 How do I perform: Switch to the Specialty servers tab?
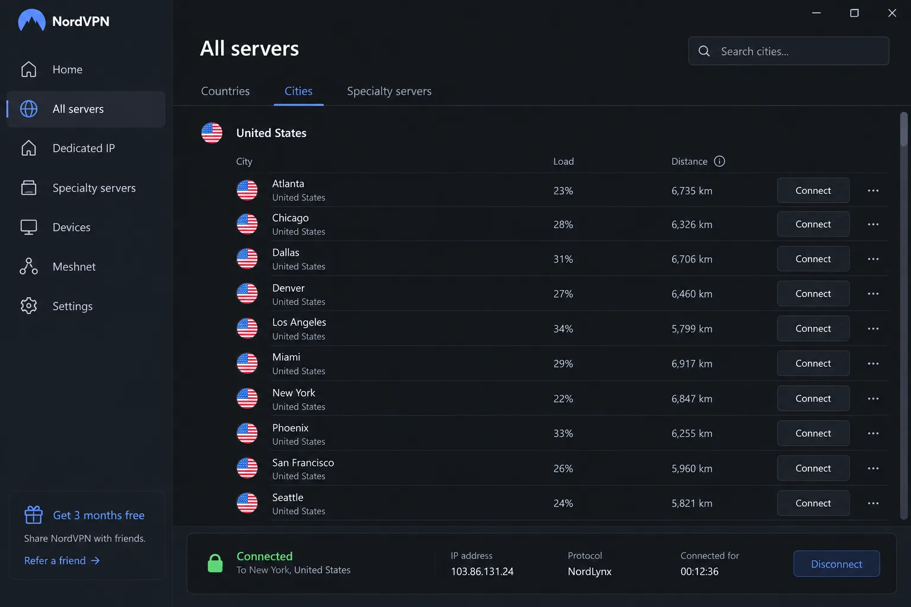pyautogui.click(x=389, y=91)
